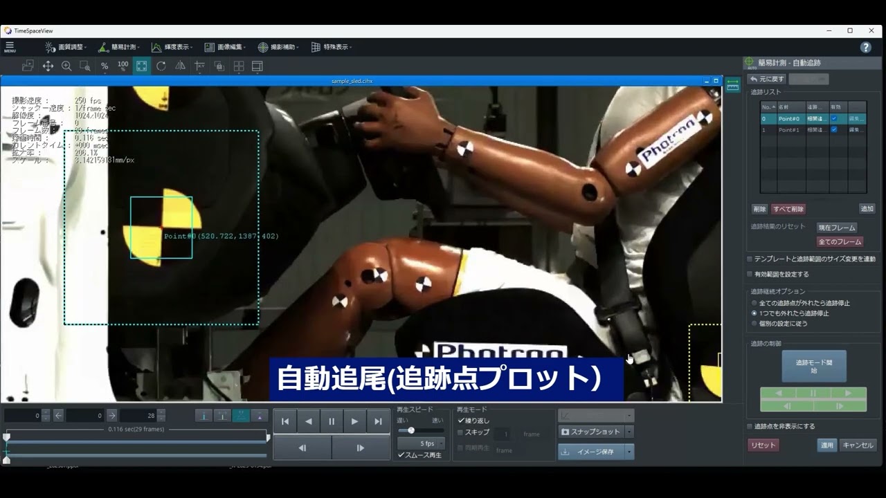Open the スナップショット dropdown arrow
The width and height of the screenshot is (886, 498).
click(x=629, y=432)
